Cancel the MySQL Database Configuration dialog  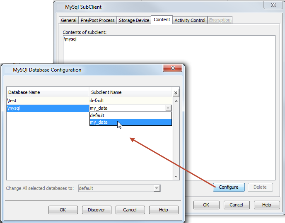(x=130, y=210)
